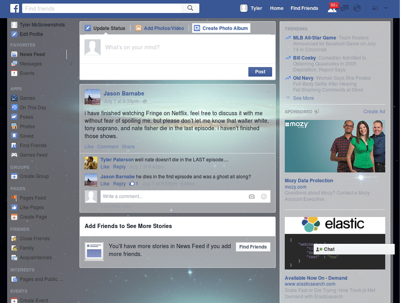Expand See More trending topics
The width and height of the screenshot is (405, 303).
tap(303, 98)
